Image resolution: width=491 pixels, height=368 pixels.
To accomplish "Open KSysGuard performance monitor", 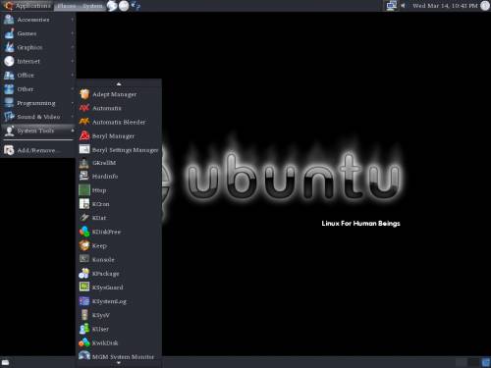I will pyautogui.click(x=119, y=288).
